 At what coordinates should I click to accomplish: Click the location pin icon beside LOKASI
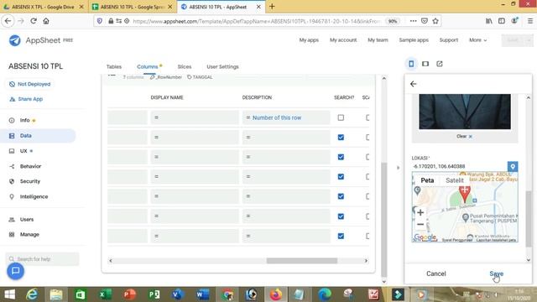[513, 167]
